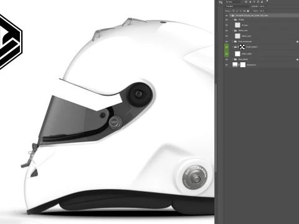The height and width of the screenshot is (224, 299).
Task: Select the Background layer name
Action: tap(251, 65)
